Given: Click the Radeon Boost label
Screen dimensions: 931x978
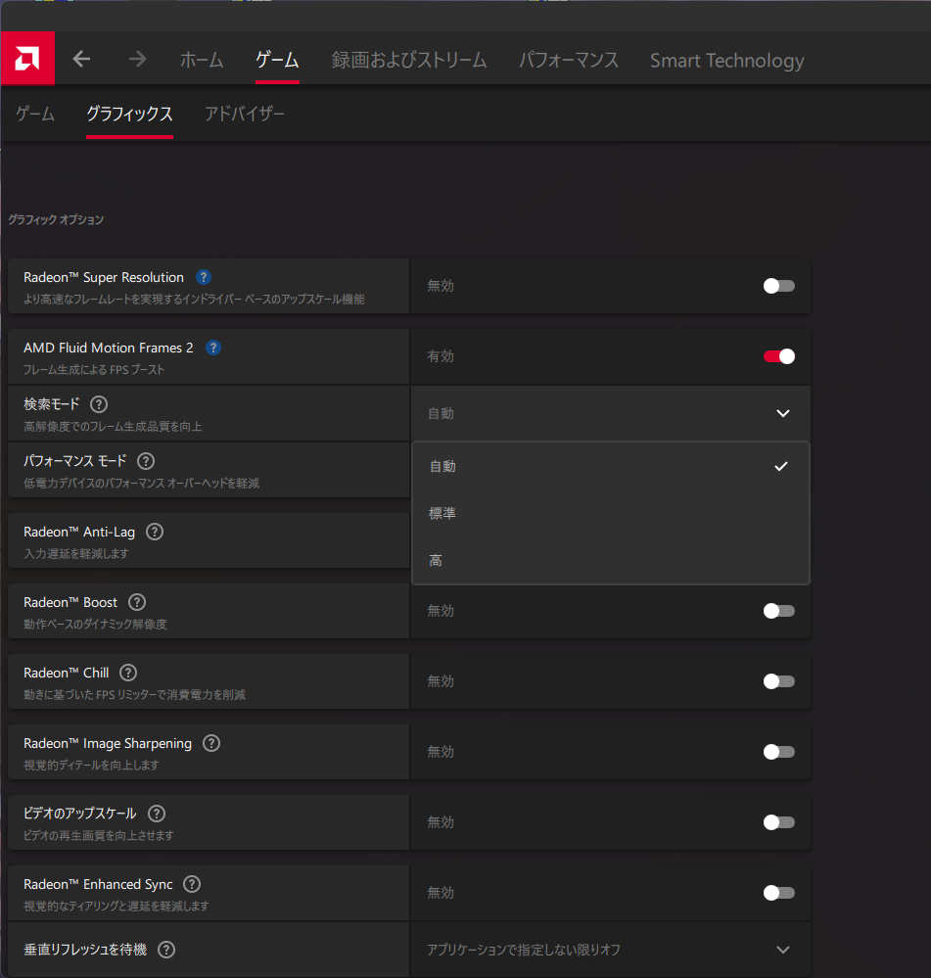Looking at the screenshot, I should 70,602.
